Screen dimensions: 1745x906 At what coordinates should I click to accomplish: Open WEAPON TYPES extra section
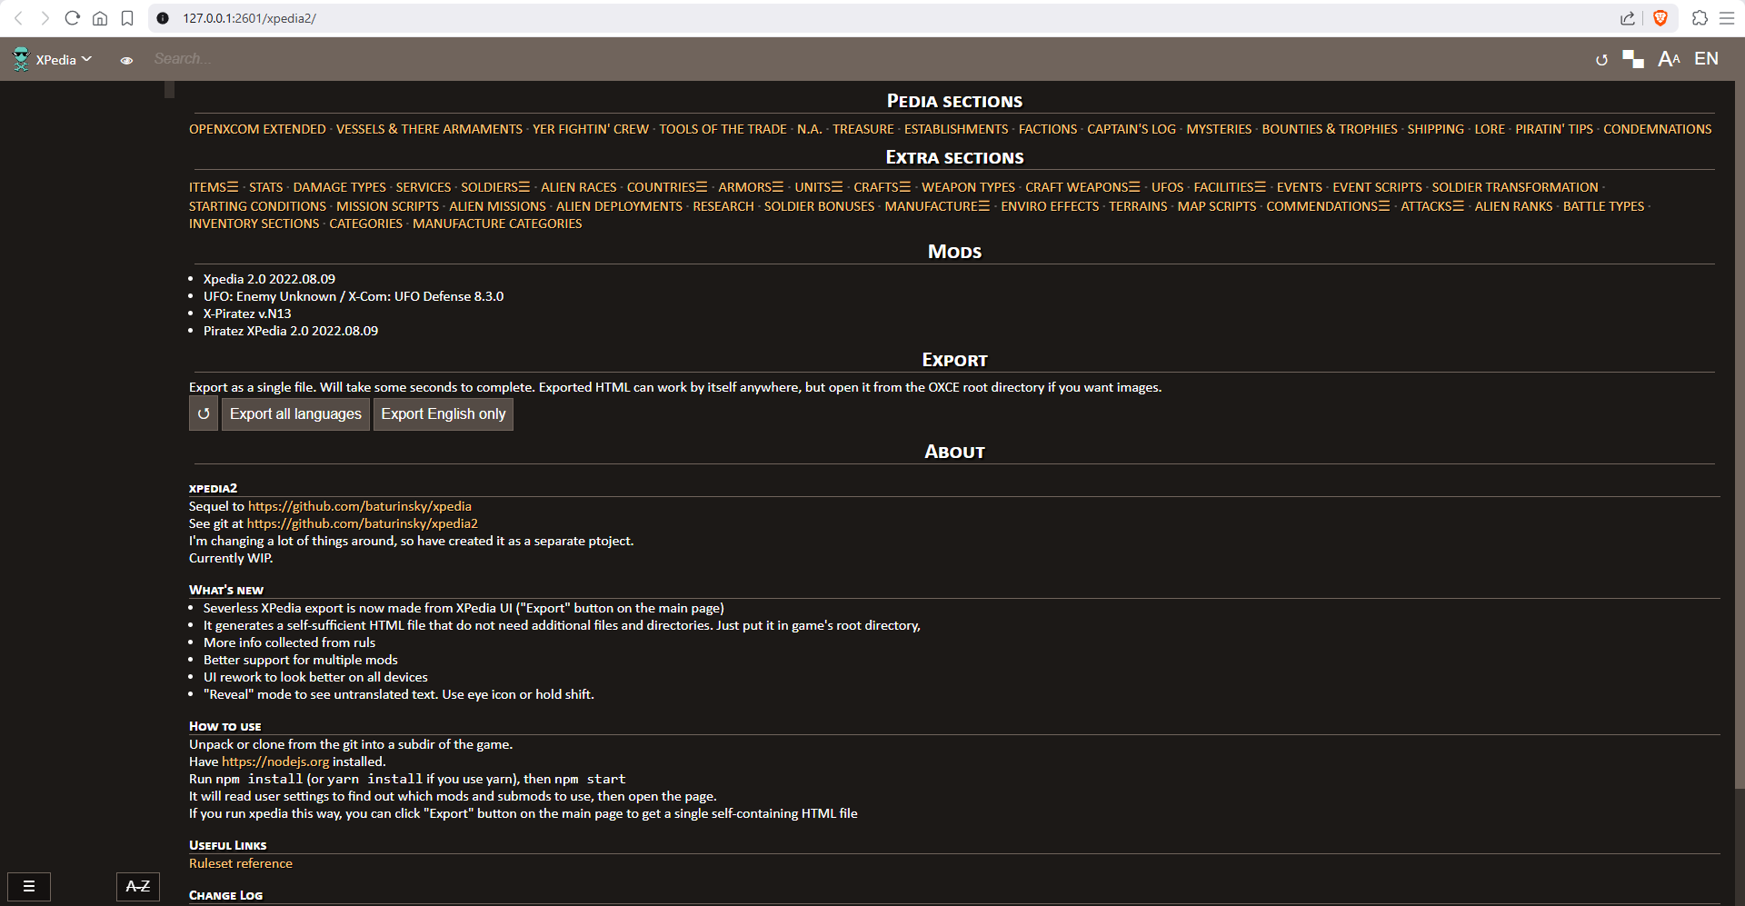968,187
